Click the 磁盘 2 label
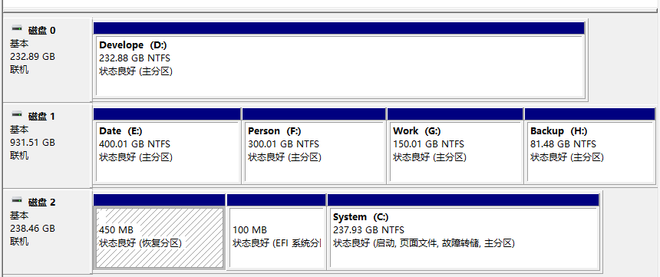 (41, 202)
